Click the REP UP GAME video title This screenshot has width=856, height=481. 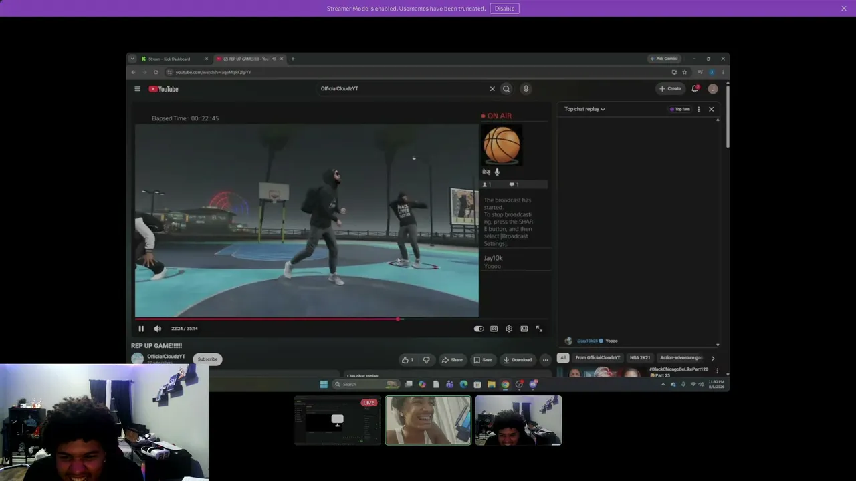(156, 345)
